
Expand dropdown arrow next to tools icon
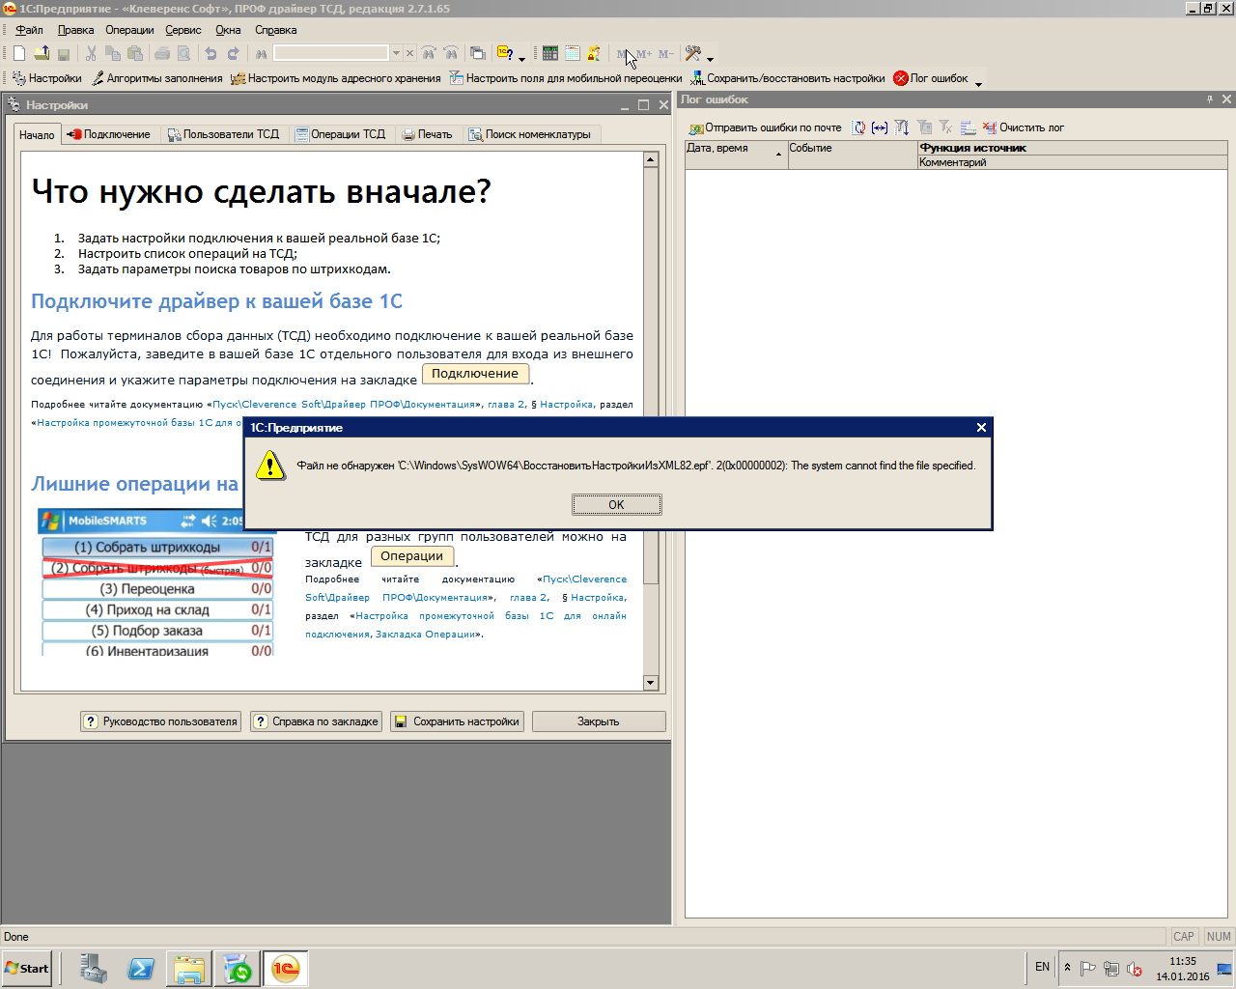pyautogui.click(x=710, y=57)
